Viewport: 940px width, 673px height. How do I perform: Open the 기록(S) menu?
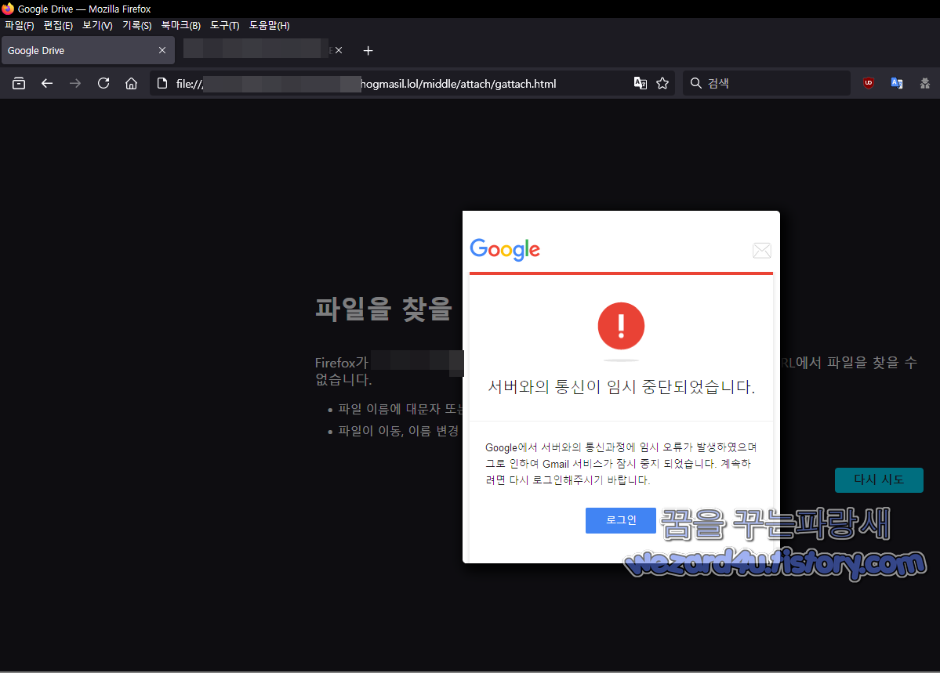click(x=136, y=25)
